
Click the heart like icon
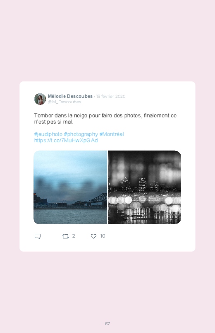[93, 236]
